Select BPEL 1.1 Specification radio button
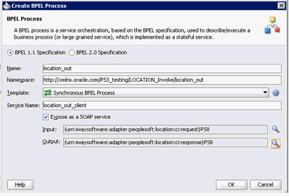This screenshot has height=196, width=289. pos(10,53)
